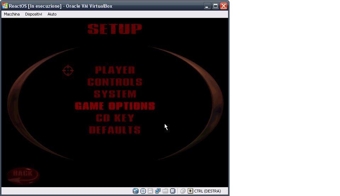The width and height of the screenshot is (340, 196).
Task: Click the VirtualBox icon in the title bar
Action: coord(5,6)
